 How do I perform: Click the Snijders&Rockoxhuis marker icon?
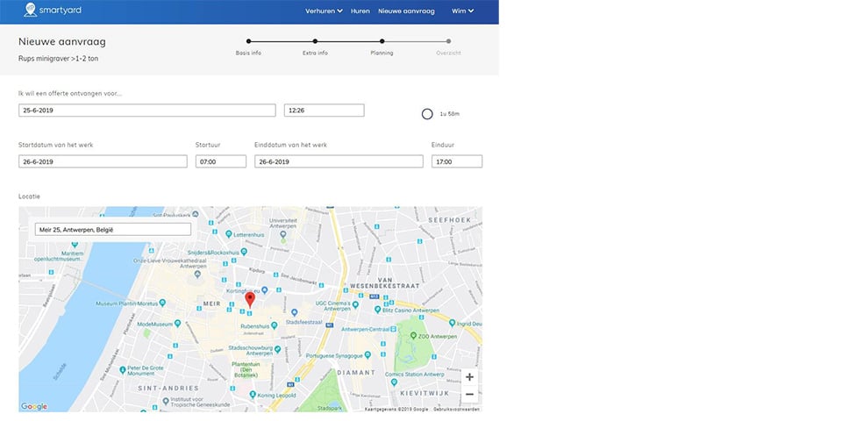pyautogui.click(x=244, y=252)
